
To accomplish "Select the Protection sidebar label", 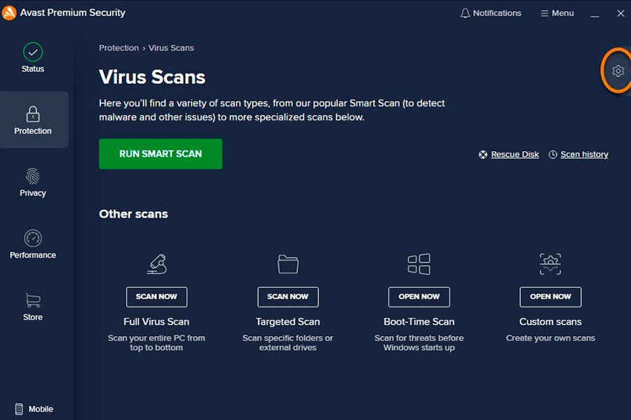I will [33, 131].
